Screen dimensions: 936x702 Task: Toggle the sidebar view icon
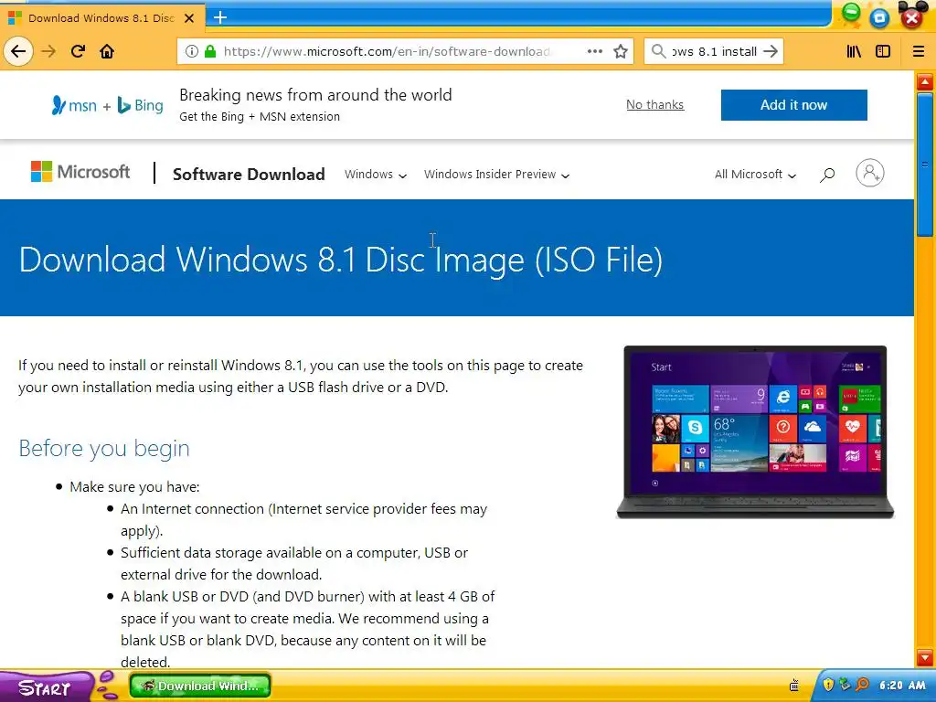[x=883, y=51]
